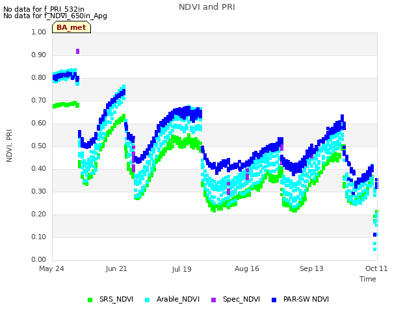The height and width of the screenshot is (312, 416).
Task: Click the chart title NDVI and PRI
Action: pyautogui.click(x=207, y=7)
